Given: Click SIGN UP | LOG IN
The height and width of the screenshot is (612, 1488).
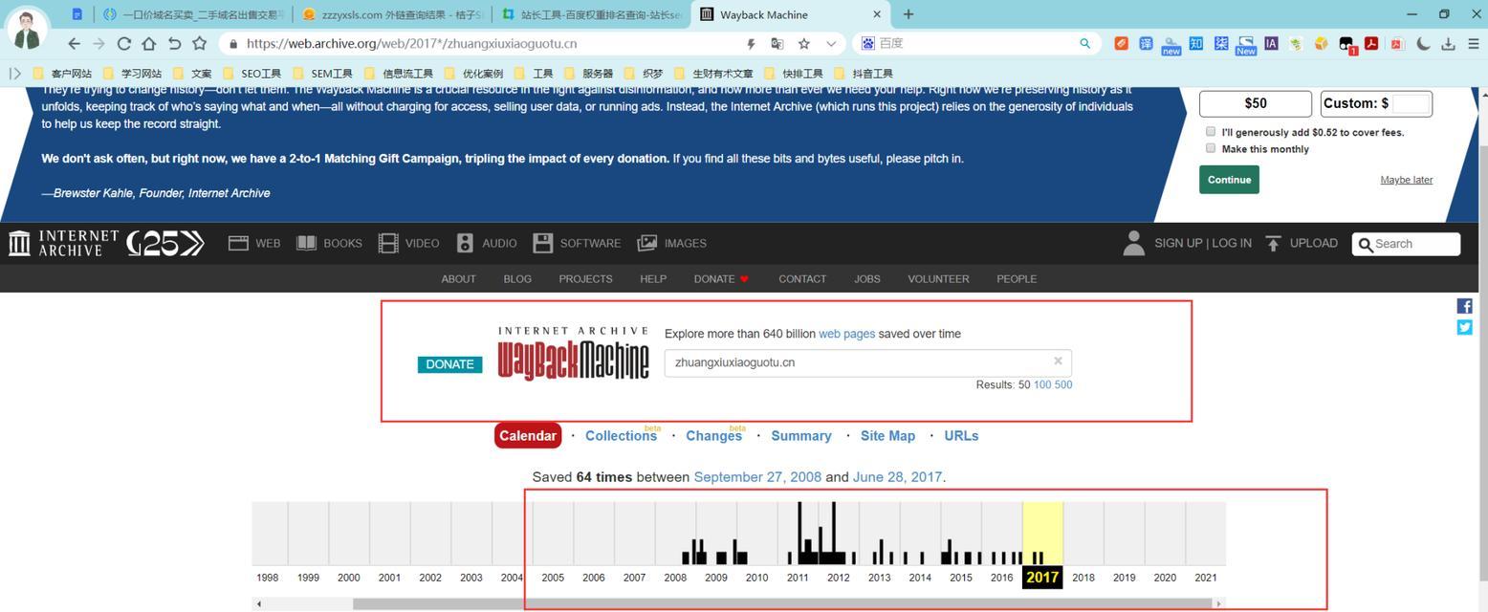Looking at the screenshot, I should 1203,243.
